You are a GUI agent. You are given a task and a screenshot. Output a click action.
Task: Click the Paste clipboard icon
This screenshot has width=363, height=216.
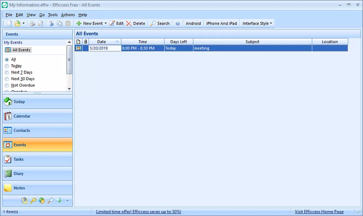point(68,23)
